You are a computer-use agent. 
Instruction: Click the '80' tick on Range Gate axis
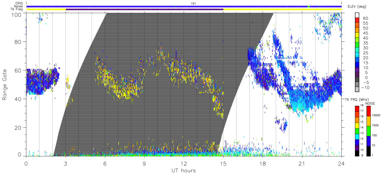click(18, 42)
